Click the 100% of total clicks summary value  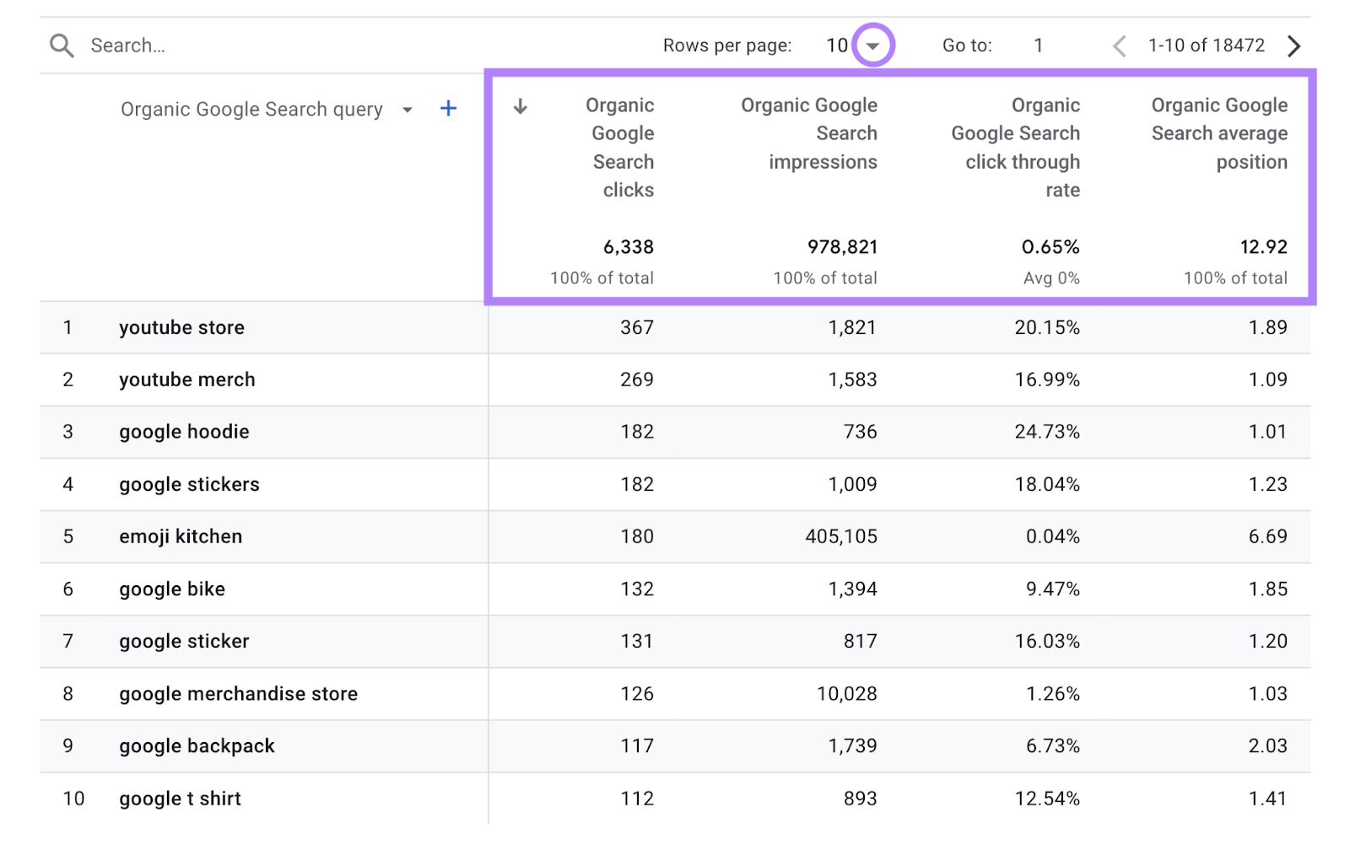coord(602,277)
